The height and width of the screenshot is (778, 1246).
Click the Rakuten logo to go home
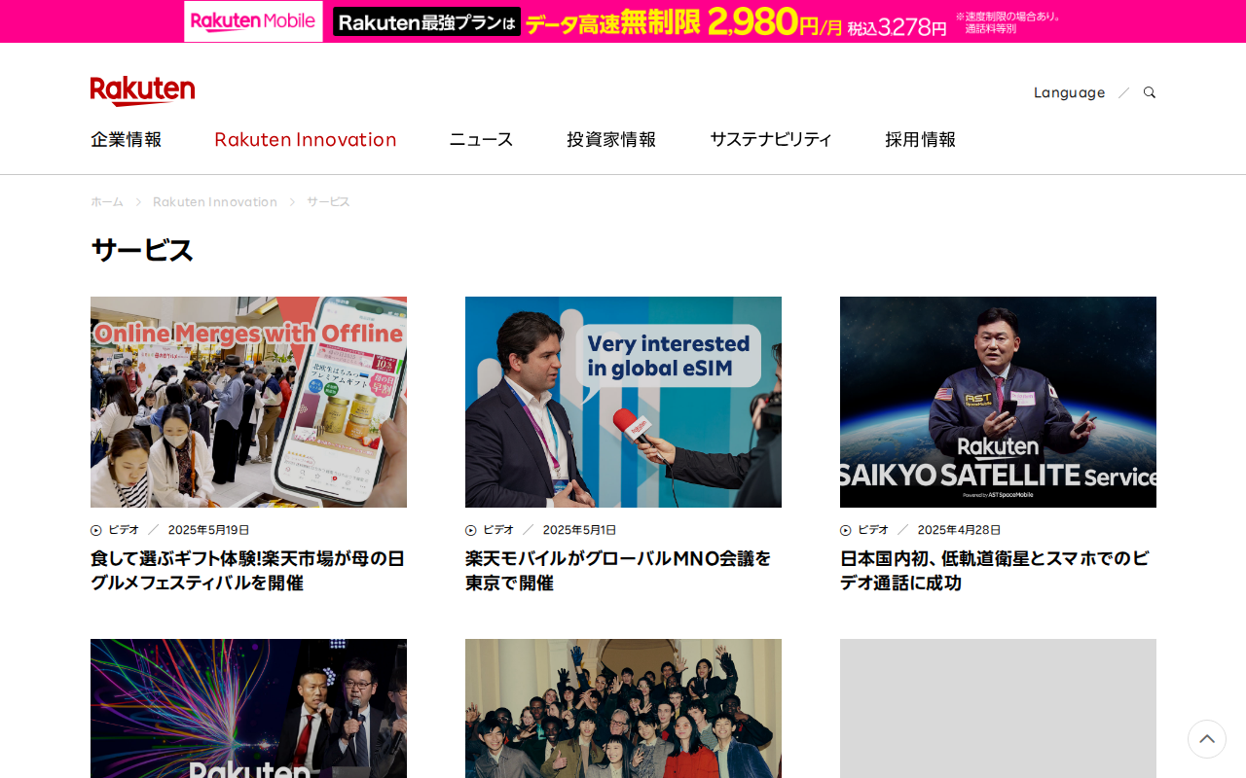[x=142, y=88]
